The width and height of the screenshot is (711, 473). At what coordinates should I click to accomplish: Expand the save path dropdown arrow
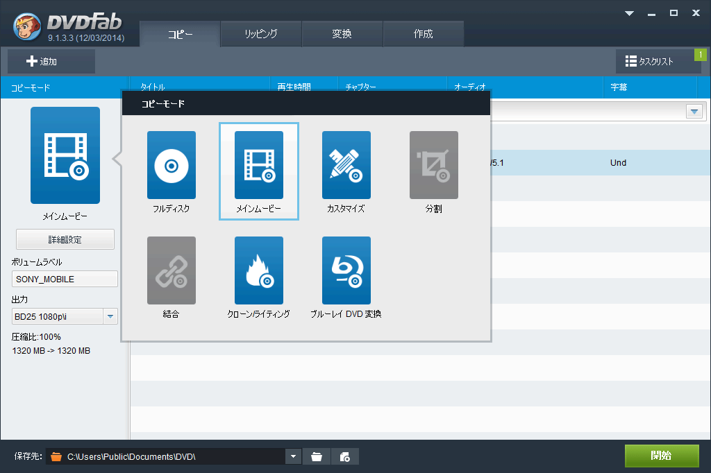[294, 456]
